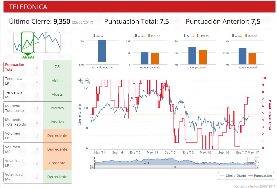Click the Último Cierre value 9,350

pyautogui.click(x=62, y=21)
